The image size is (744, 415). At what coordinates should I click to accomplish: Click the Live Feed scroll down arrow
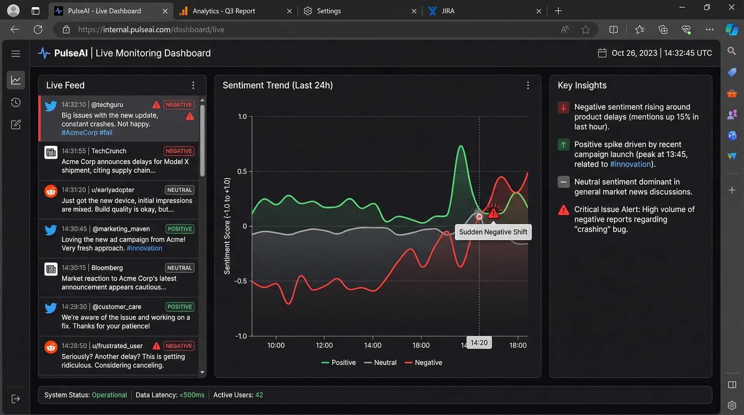(x=202, y=372)
